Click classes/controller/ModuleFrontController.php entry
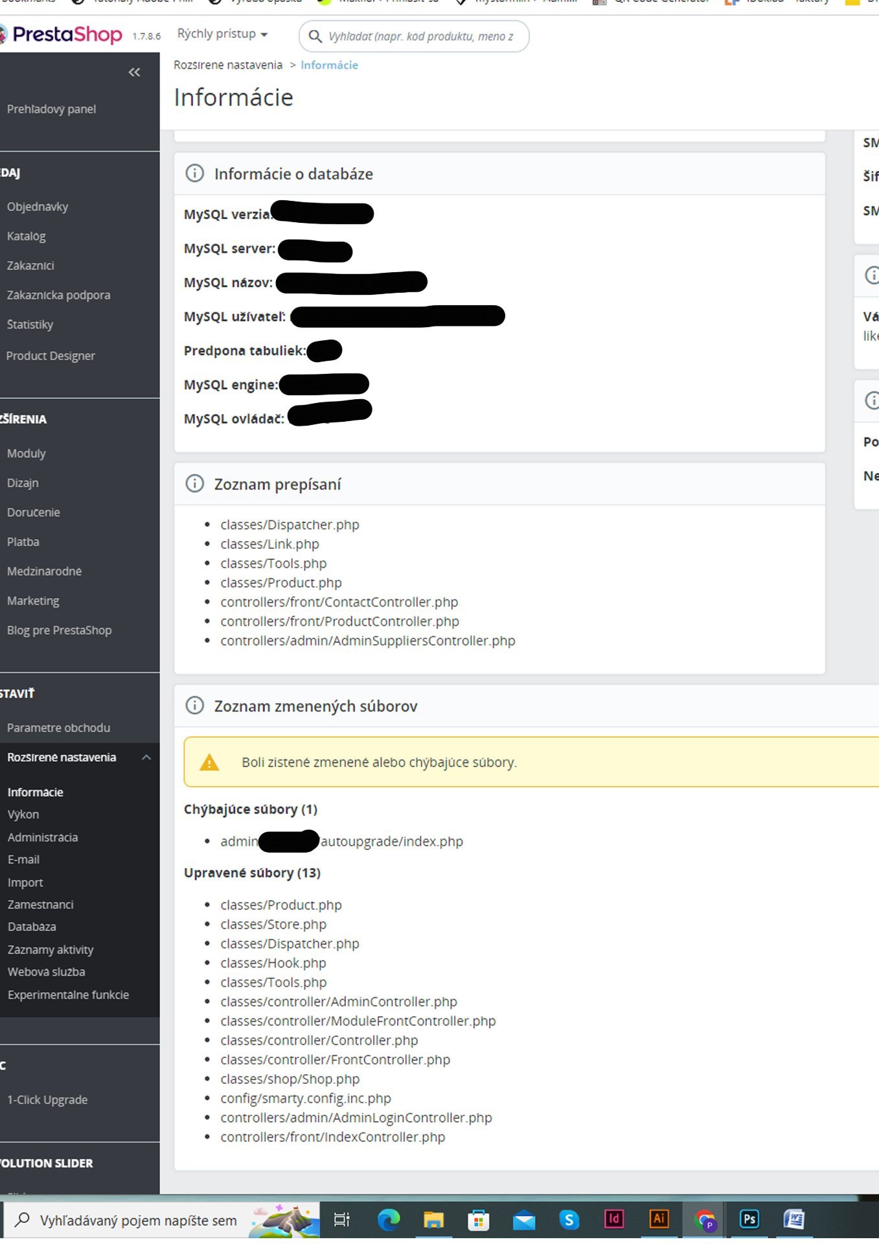The image size is (879, 1244). 358,1020
